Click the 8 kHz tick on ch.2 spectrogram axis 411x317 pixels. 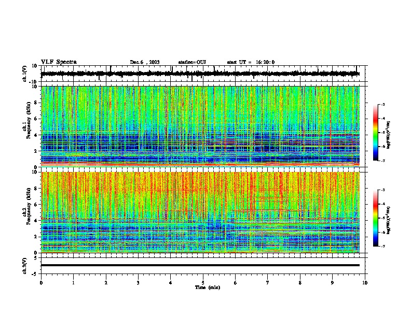36,189
